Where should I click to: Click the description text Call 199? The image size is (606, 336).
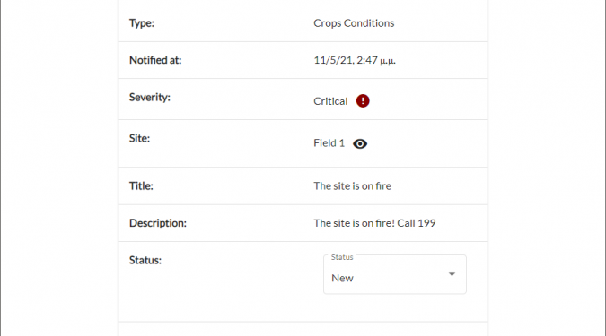(417, 223)
